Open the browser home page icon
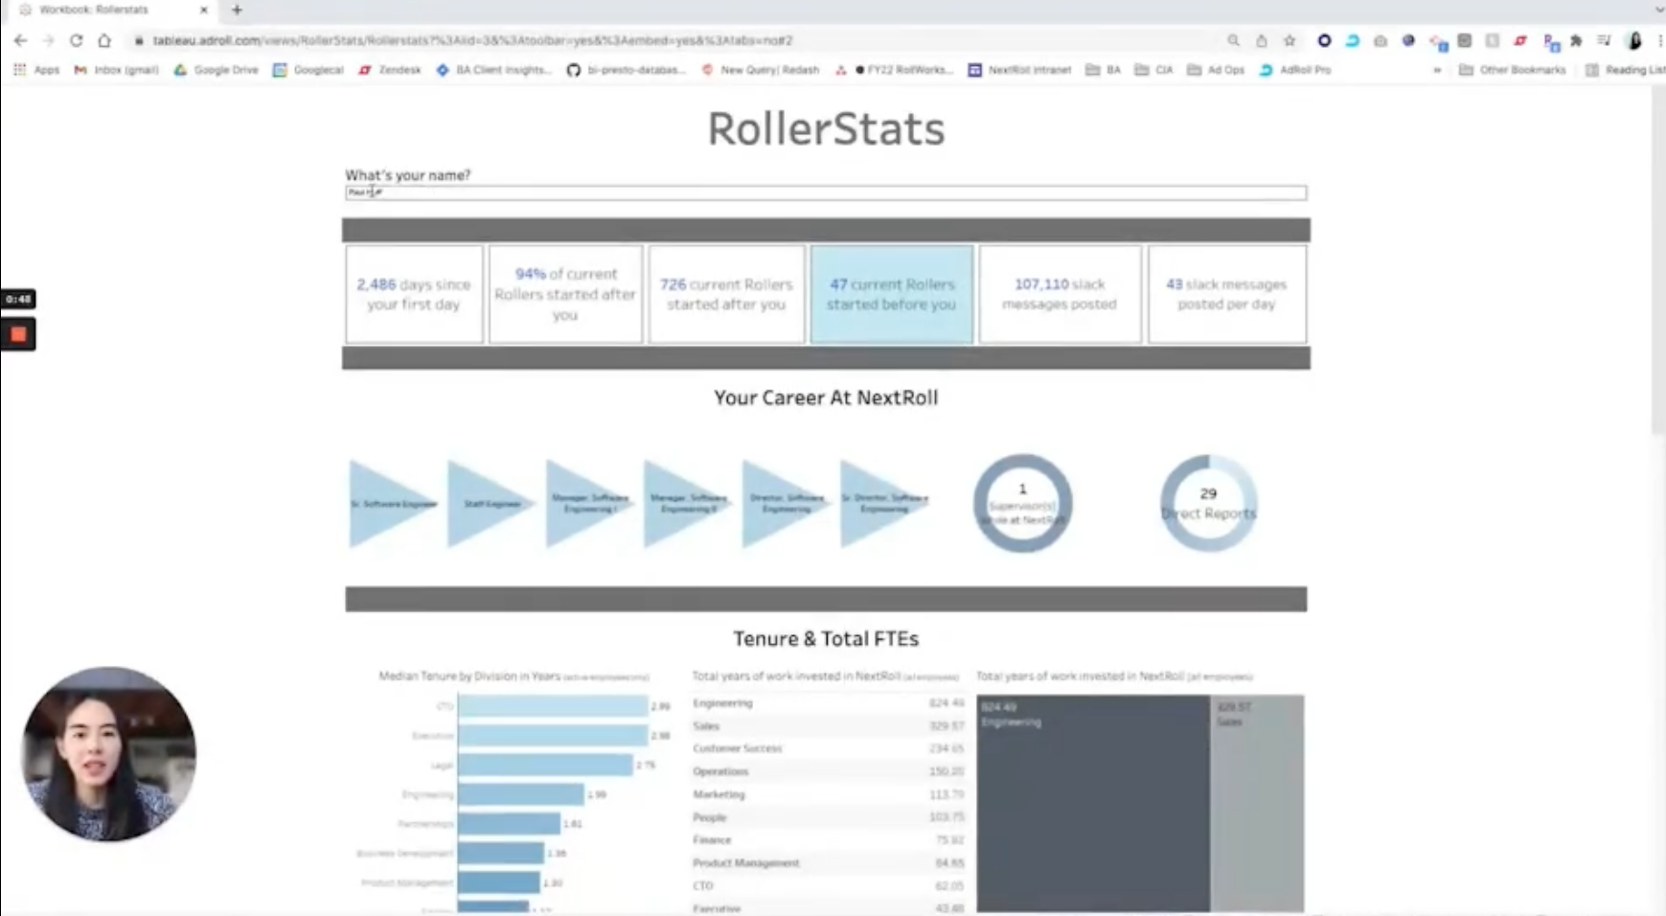 104,40
